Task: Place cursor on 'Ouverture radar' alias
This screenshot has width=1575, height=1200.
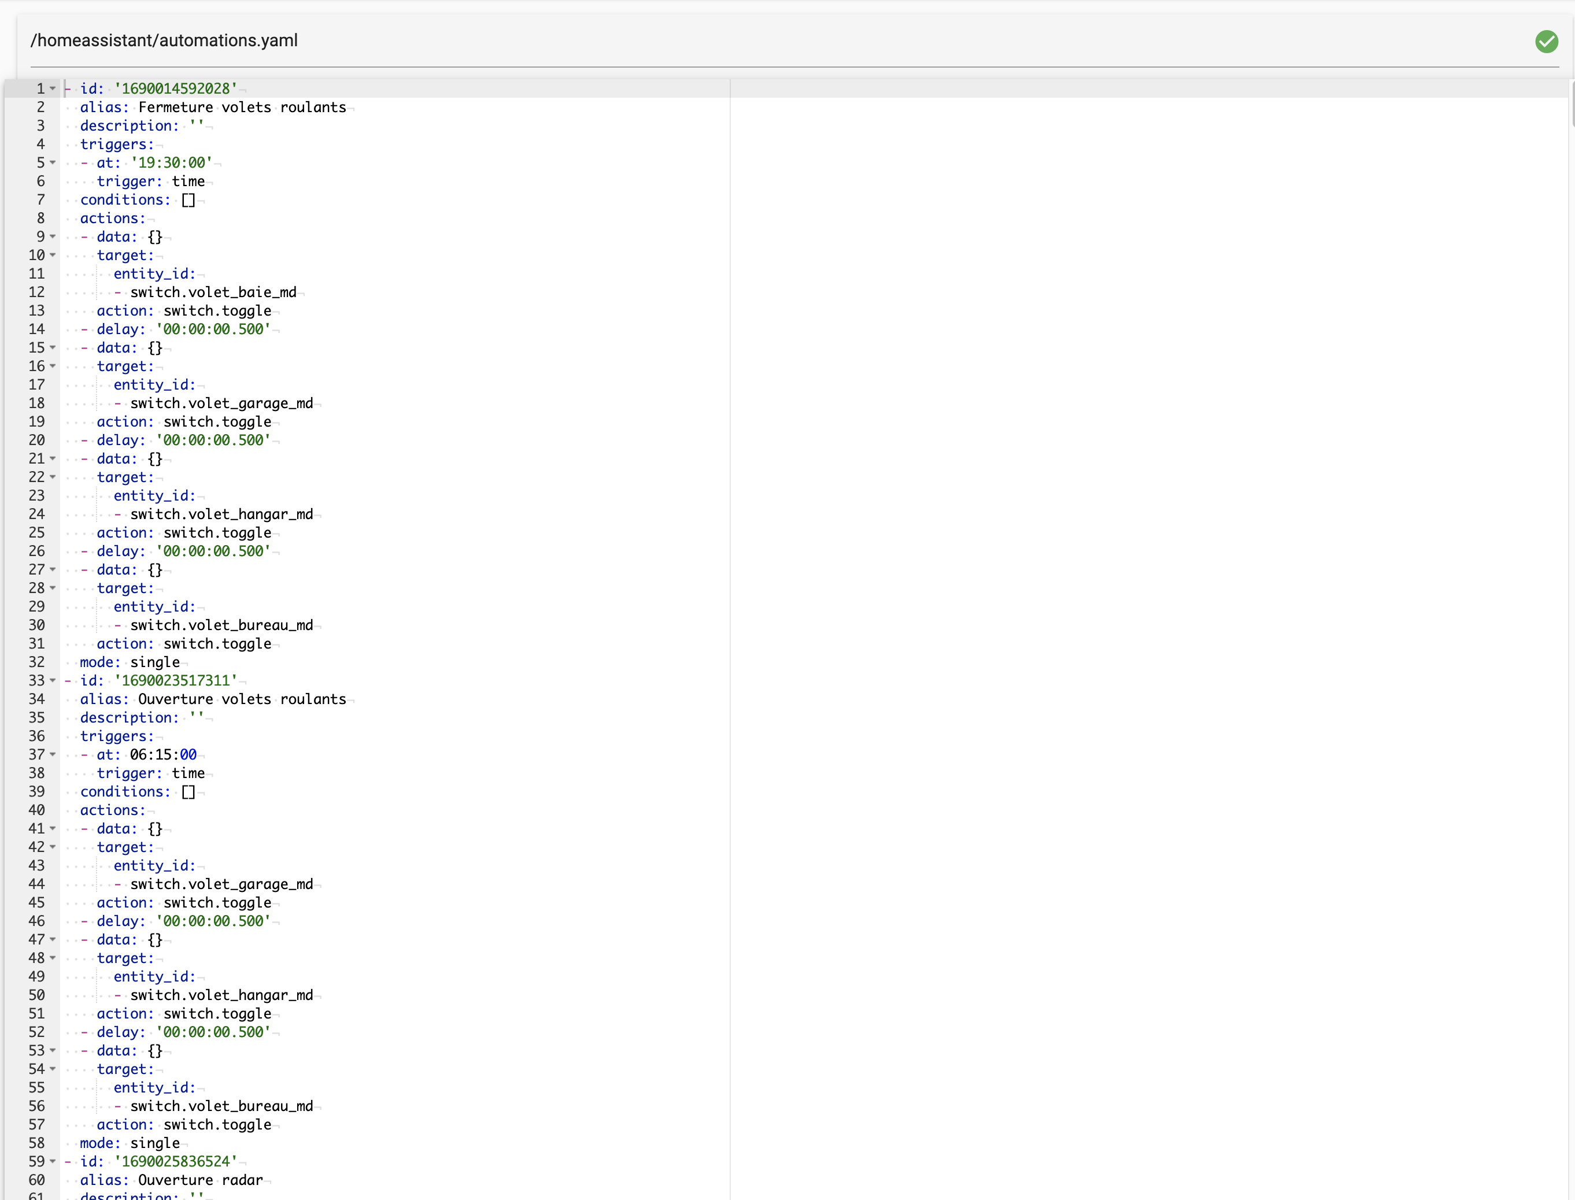Action: click(200, 1181)
